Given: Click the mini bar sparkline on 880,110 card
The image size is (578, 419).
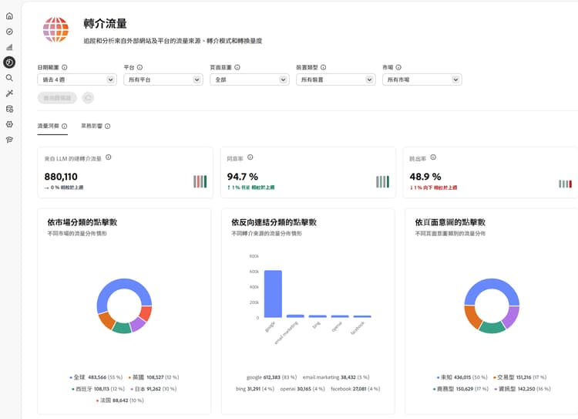Looking at the screenshot, I should [200, 181].
